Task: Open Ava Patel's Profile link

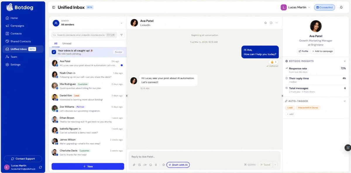Action: [x=303, y=51]
